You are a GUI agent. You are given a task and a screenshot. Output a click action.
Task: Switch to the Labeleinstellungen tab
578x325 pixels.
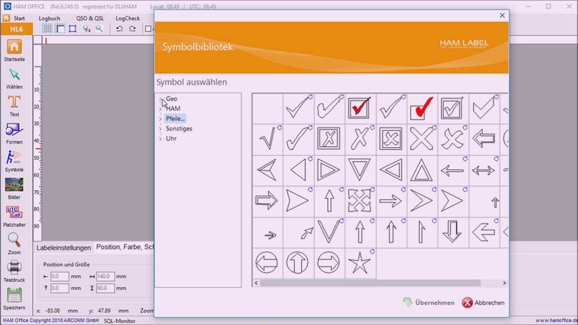[64, 248]
